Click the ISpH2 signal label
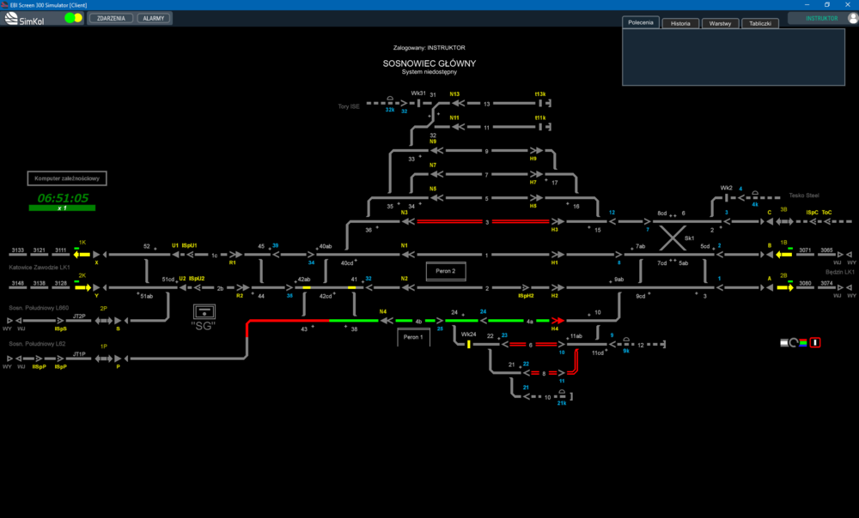Viewport: 859px width, 518px height. point(526,296)
